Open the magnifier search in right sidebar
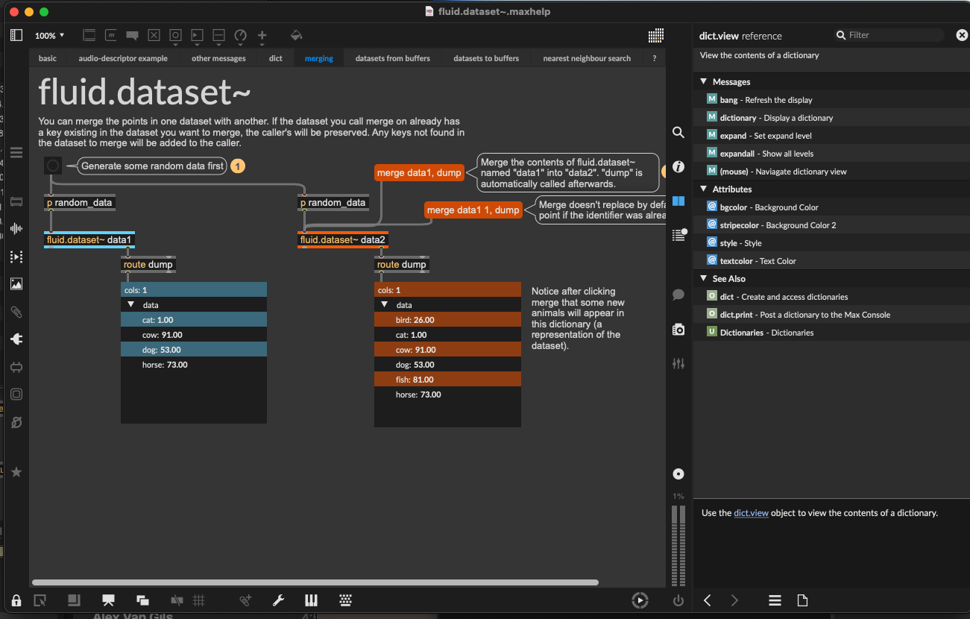Screen dimensions: 970x619 tap(678, 132)
